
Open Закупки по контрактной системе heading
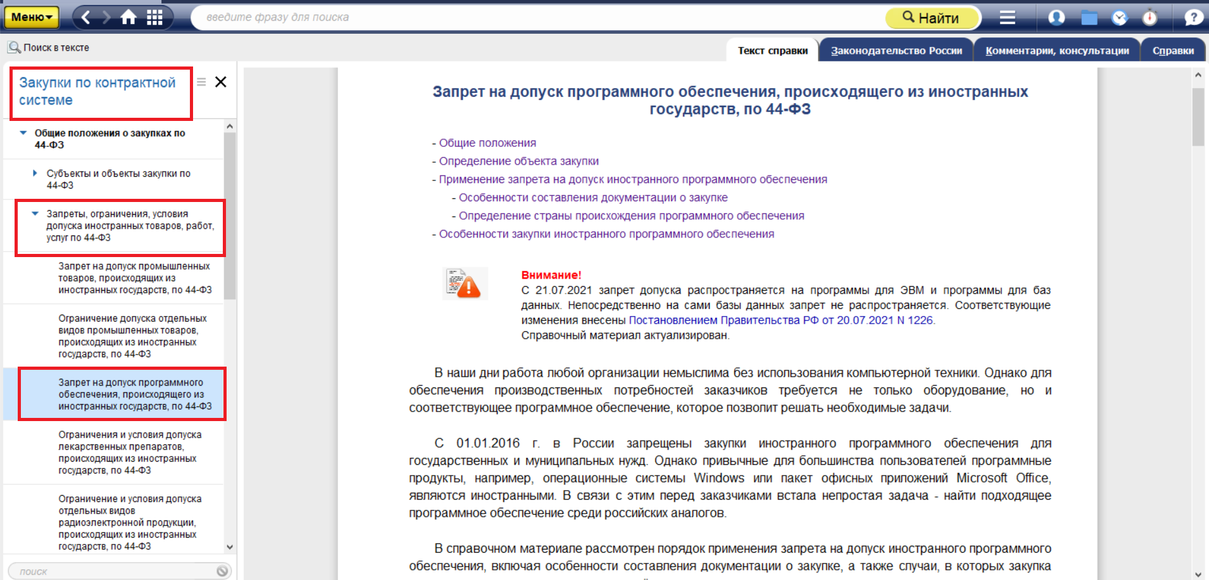(97, 91)
